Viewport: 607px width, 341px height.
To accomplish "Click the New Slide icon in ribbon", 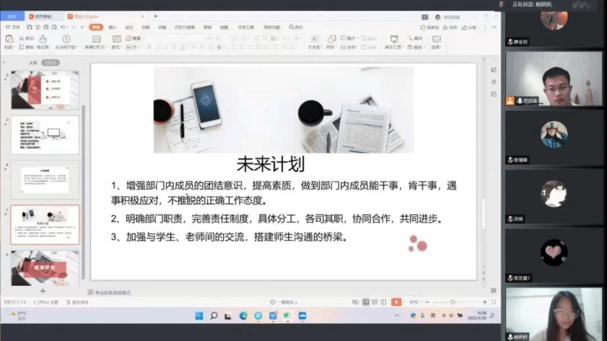I will click(96, 39).
